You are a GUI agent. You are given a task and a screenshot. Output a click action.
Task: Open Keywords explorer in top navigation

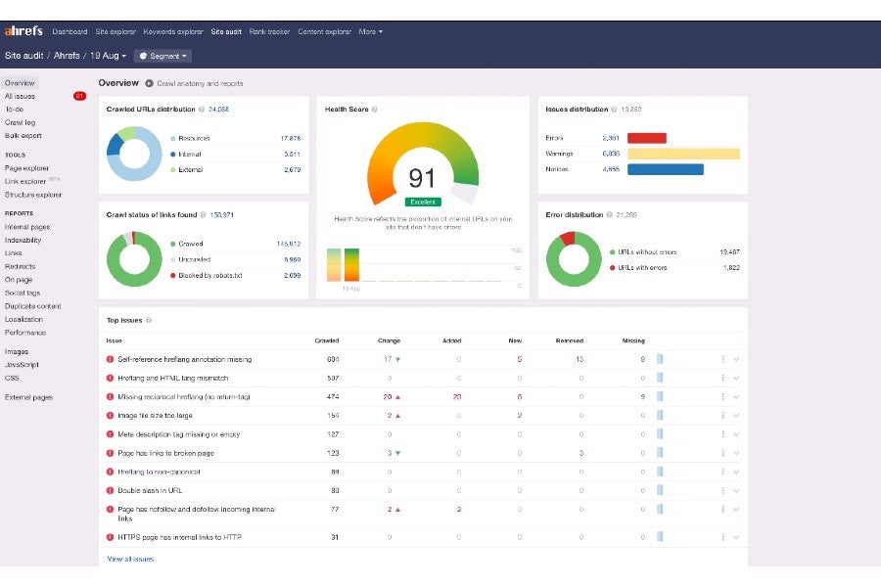tap(173, 32)
